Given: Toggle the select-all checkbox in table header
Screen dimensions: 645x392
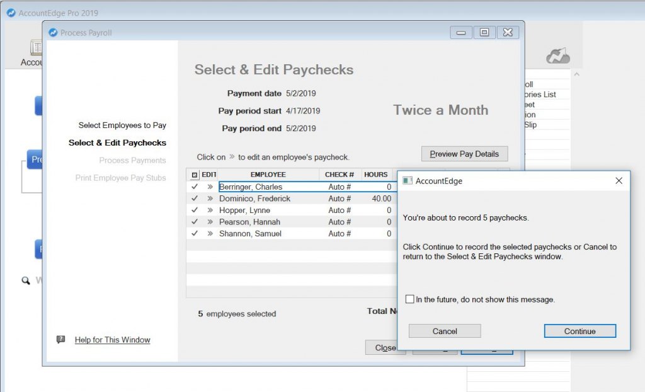Looking at the screenshot, I should [x=194, y=174].
